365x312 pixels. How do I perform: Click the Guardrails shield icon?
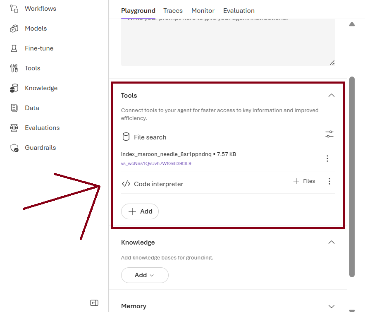click(x=14, y=148)
